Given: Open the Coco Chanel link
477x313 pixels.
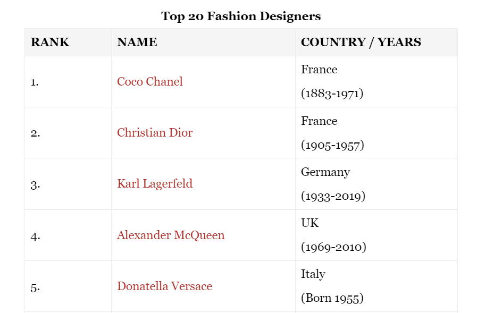Looking at the screenshot, I should (x=149, y=82).
